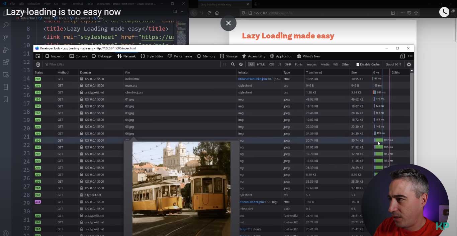The width and height of the screenshot is (457, 236).
Task: Pause network recording
Action: (x=225, y=64)
